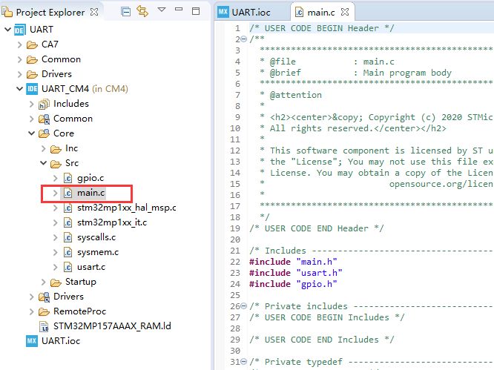This screenshot has height=370, width=494.
Task: Click the usart.c file icon
Action: pos(67,267)
